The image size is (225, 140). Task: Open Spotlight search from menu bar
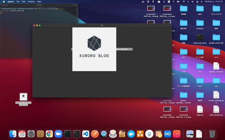[x=188, y=2]
